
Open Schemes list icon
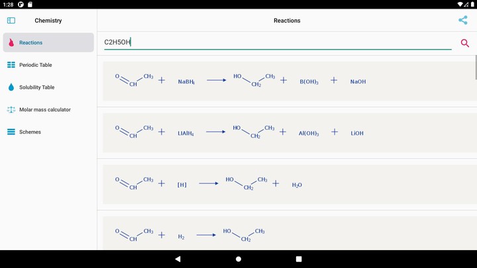point(11,132)
